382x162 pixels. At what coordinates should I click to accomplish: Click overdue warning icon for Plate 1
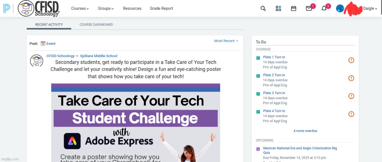coord(351,60)
